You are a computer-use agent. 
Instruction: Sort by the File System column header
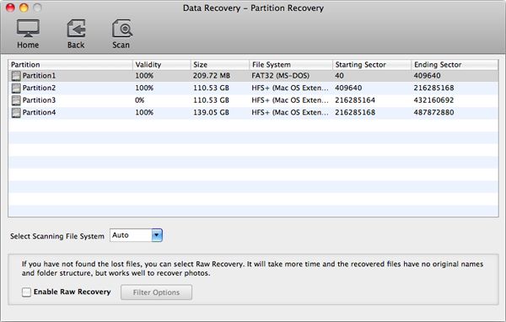point(291,65)
